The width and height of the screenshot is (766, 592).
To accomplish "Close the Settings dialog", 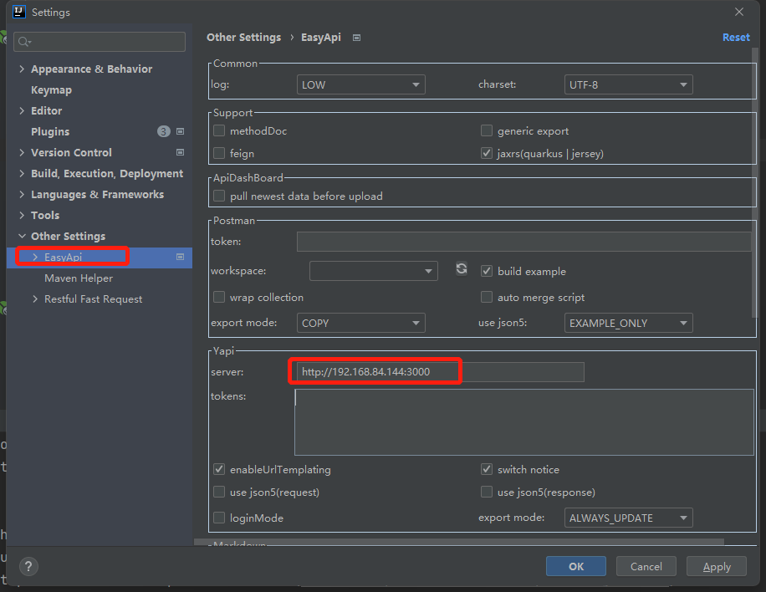I will (x=739, y=12).
